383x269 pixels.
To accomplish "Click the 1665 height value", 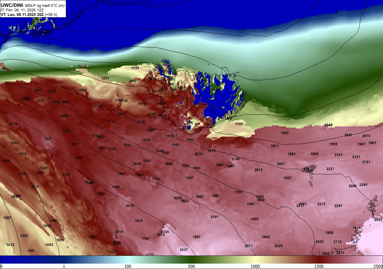I will tap(169, 164).
